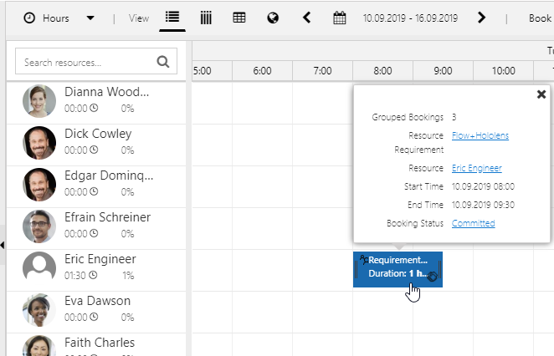554x356 pixels.
Task: Click the Eva Dawson resource name
Action: (x=98, y=301)
